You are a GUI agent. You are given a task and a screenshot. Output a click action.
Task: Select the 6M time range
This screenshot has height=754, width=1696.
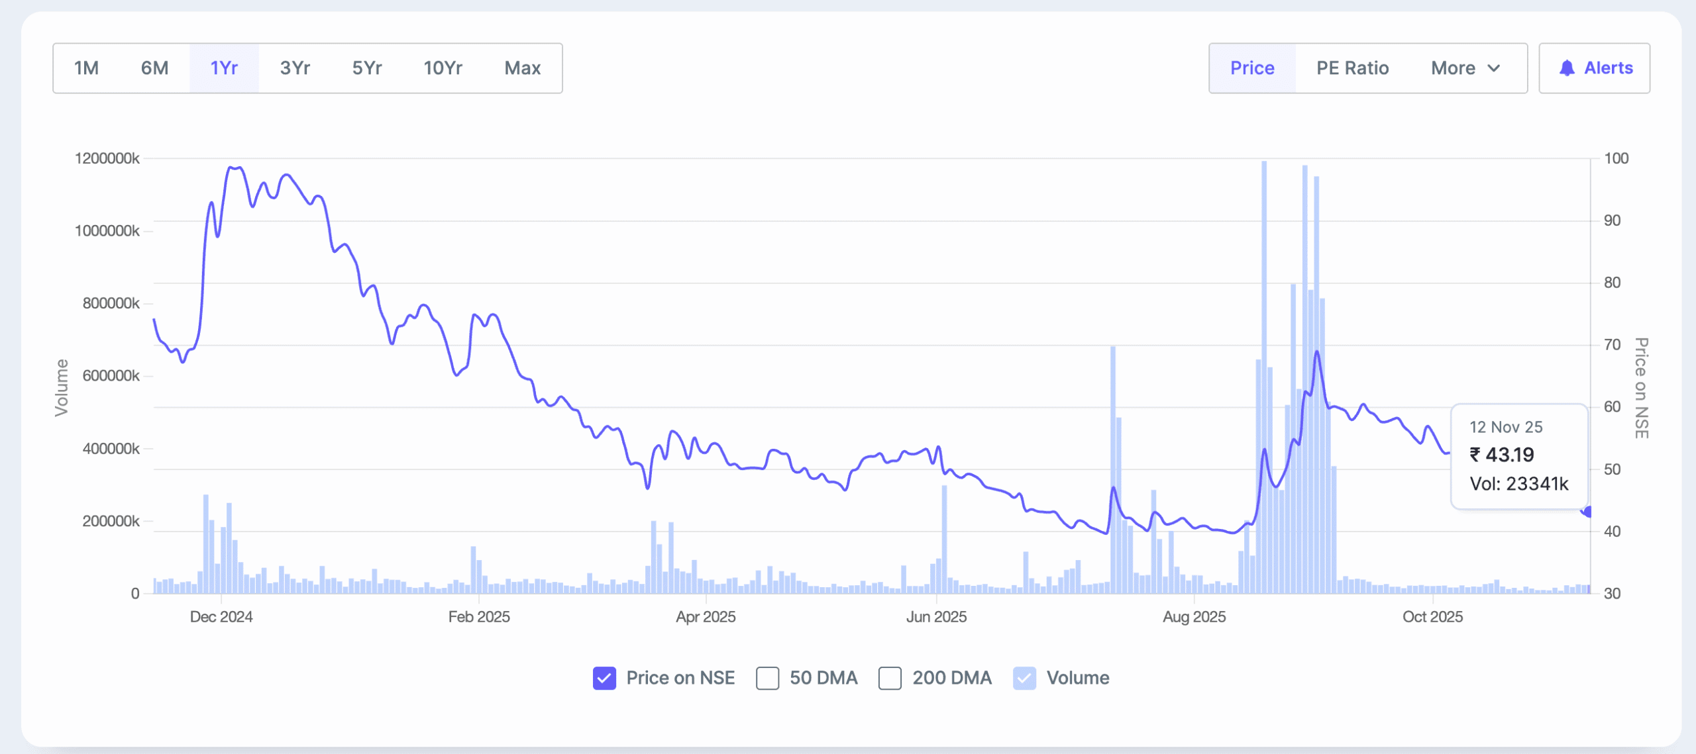[155, 68]
